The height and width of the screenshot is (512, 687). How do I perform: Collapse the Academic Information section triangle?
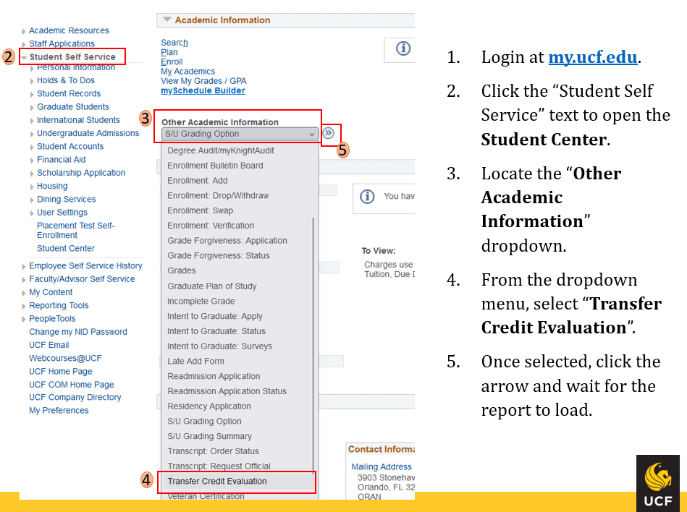[167, 20]
